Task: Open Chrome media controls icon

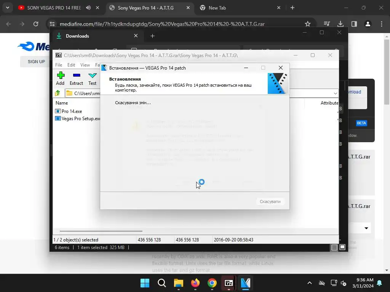Action: [327, 24]
